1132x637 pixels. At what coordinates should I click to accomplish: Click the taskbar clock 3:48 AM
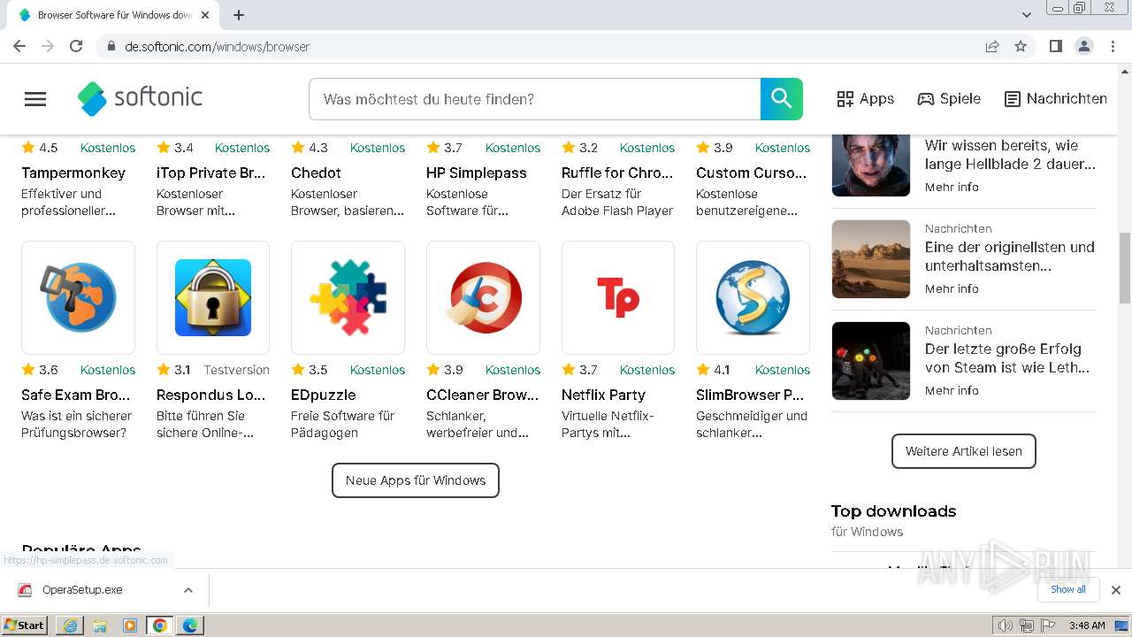coord(1087,625)
